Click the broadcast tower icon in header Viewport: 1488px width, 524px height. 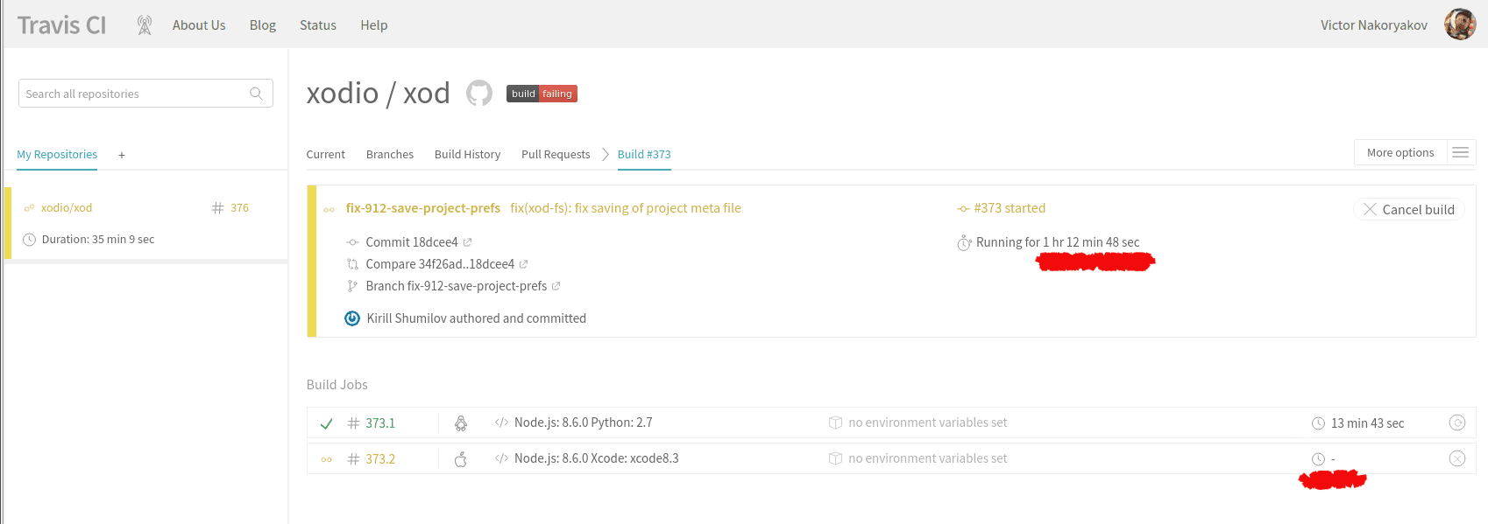coord(145,25)
